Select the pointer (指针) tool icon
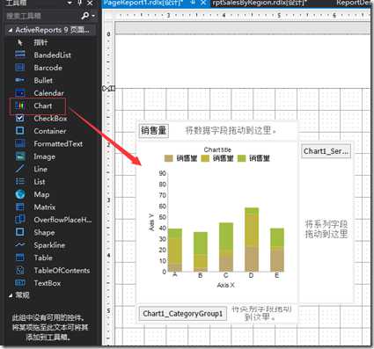 click(x=20, y=42)
